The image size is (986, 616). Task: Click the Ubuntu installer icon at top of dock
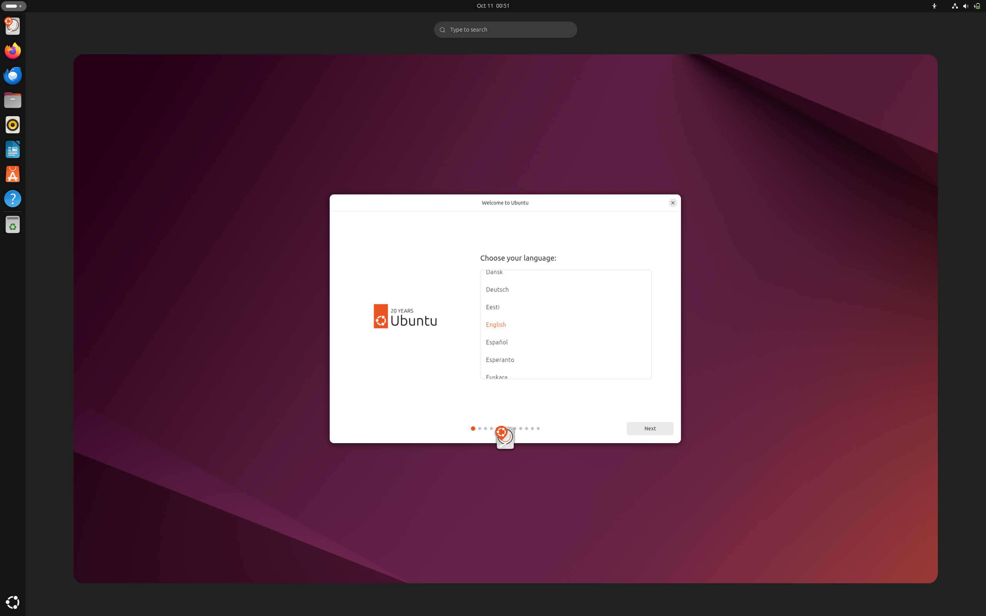pyautogui.click(x=13, y=26)
